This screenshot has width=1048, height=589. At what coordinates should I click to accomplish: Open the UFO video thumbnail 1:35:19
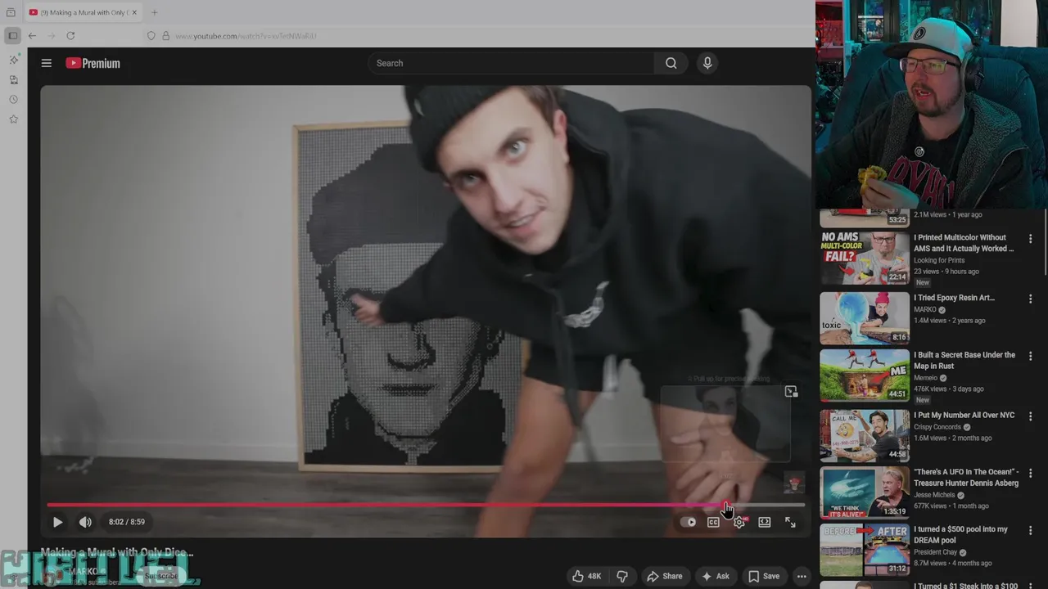pyautogui.click(x=865, y=493)
